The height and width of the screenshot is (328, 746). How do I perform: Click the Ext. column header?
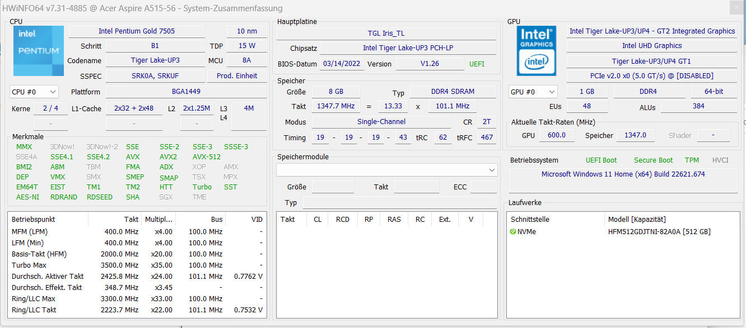[445, 220]
